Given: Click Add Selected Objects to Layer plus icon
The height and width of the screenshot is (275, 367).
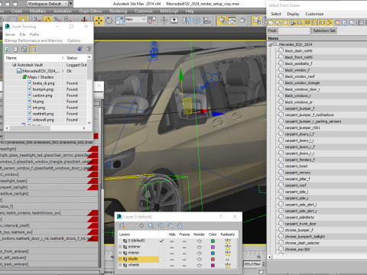Looking at the screenshot, I should (141, 225).
